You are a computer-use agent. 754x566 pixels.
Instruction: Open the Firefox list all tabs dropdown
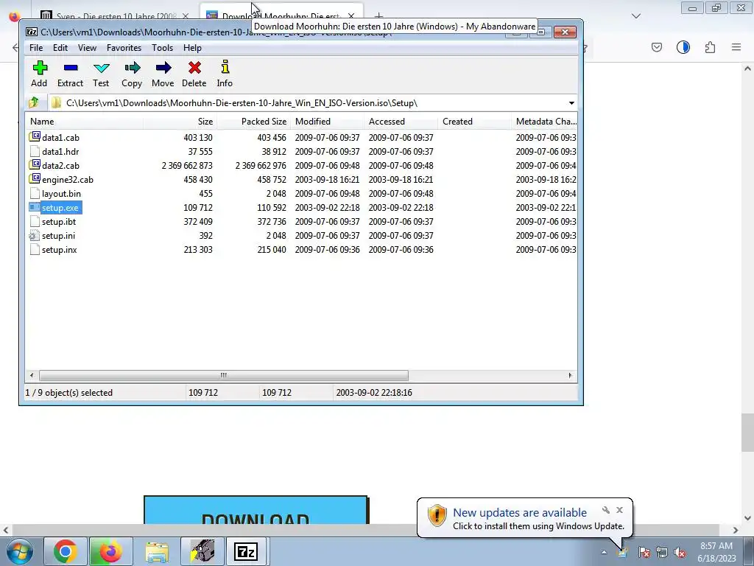click(636, 16)
